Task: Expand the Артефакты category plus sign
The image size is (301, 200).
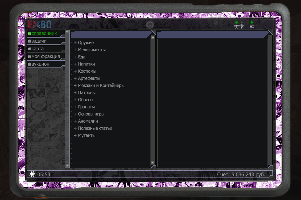Action: point(75,78)
